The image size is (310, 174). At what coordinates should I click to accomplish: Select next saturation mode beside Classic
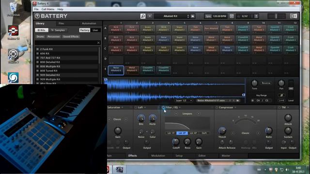[126, 119]
